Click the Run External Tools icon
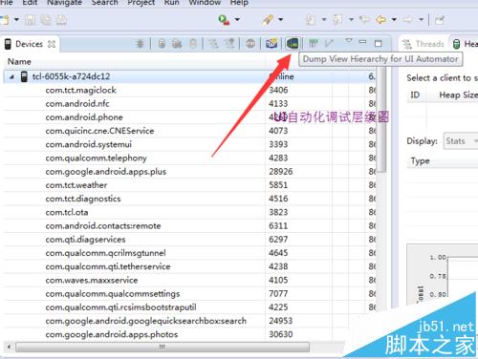 pos(224,20)
